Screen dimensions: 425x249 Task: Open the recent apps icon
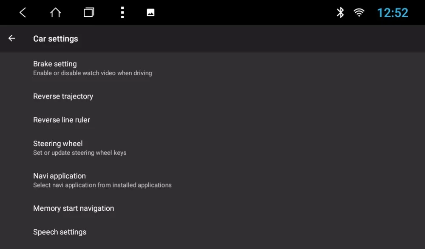tap(89, 12)
